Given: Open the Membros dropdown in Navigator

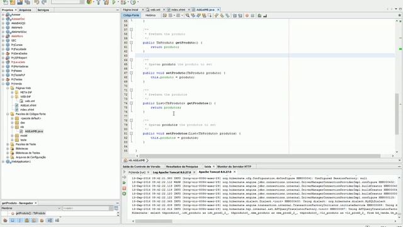Looking at the screenshot, I should point(31,208).
